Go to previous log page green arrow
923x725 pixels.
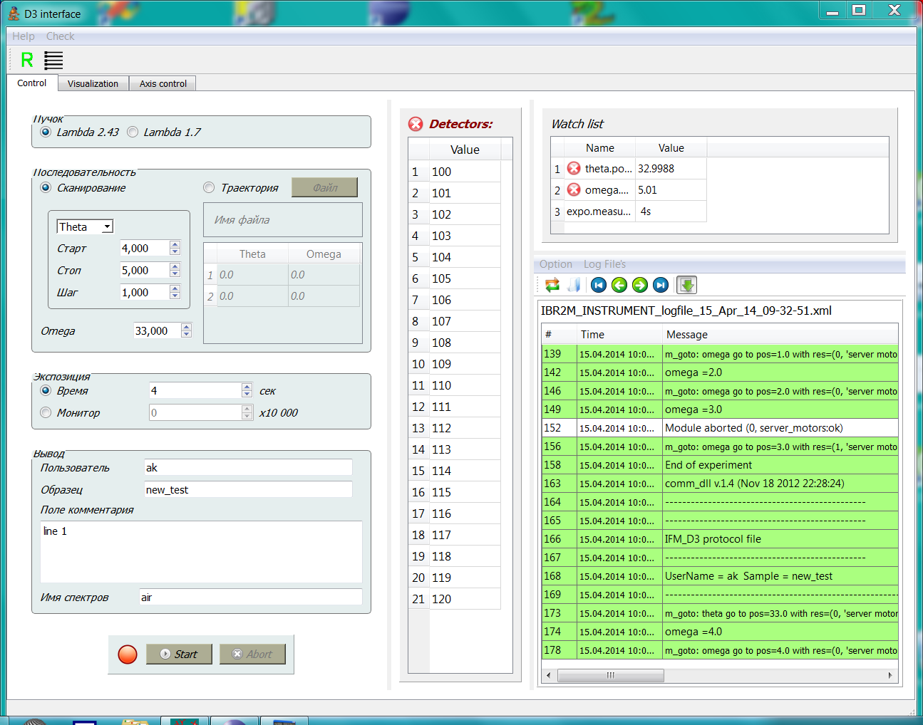click(619, 286)
